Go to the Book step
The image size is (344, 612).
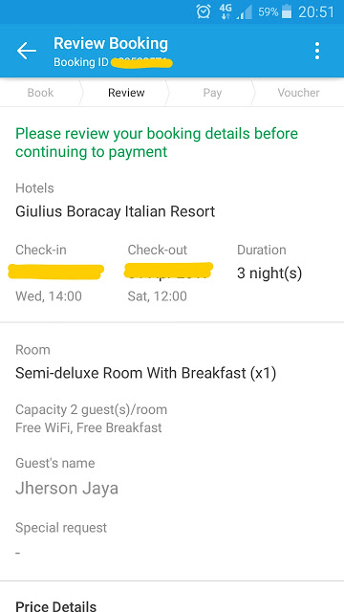point(40,93)
